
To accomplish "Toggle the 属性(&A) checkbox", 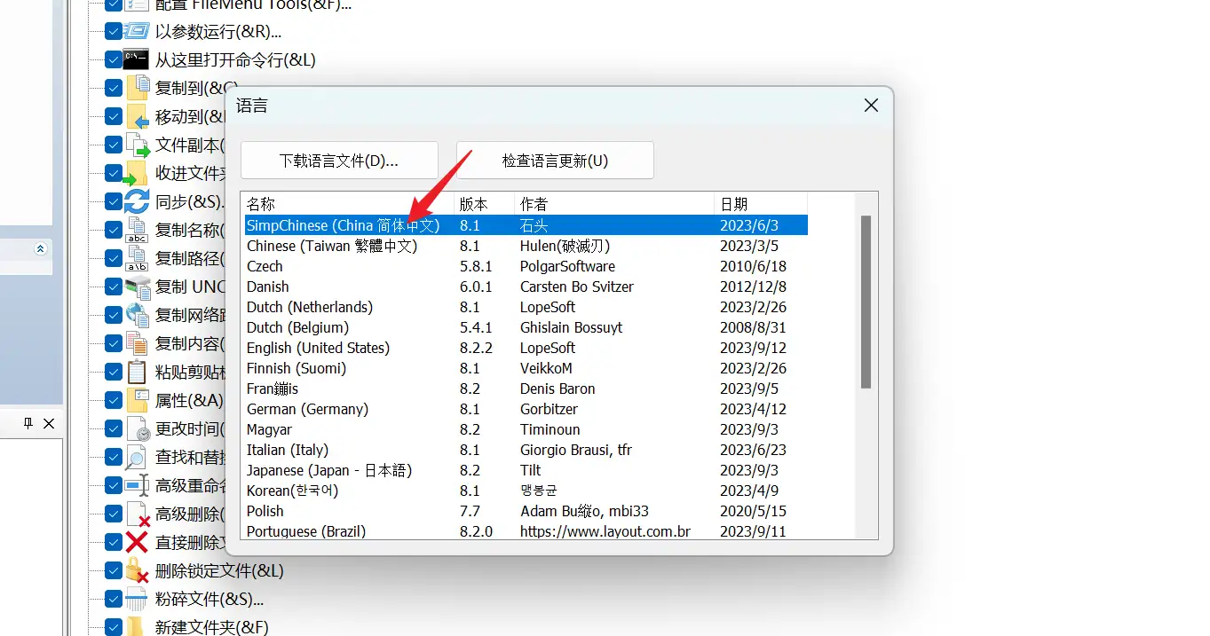I will pos(113,400).
